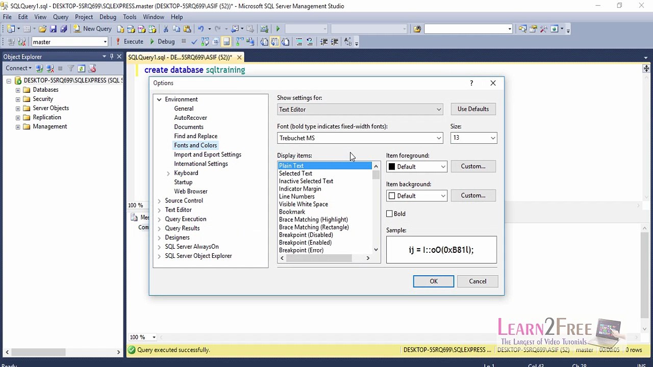Open the Tools menu
Screen dimensions: 653x367
point(130,17)
